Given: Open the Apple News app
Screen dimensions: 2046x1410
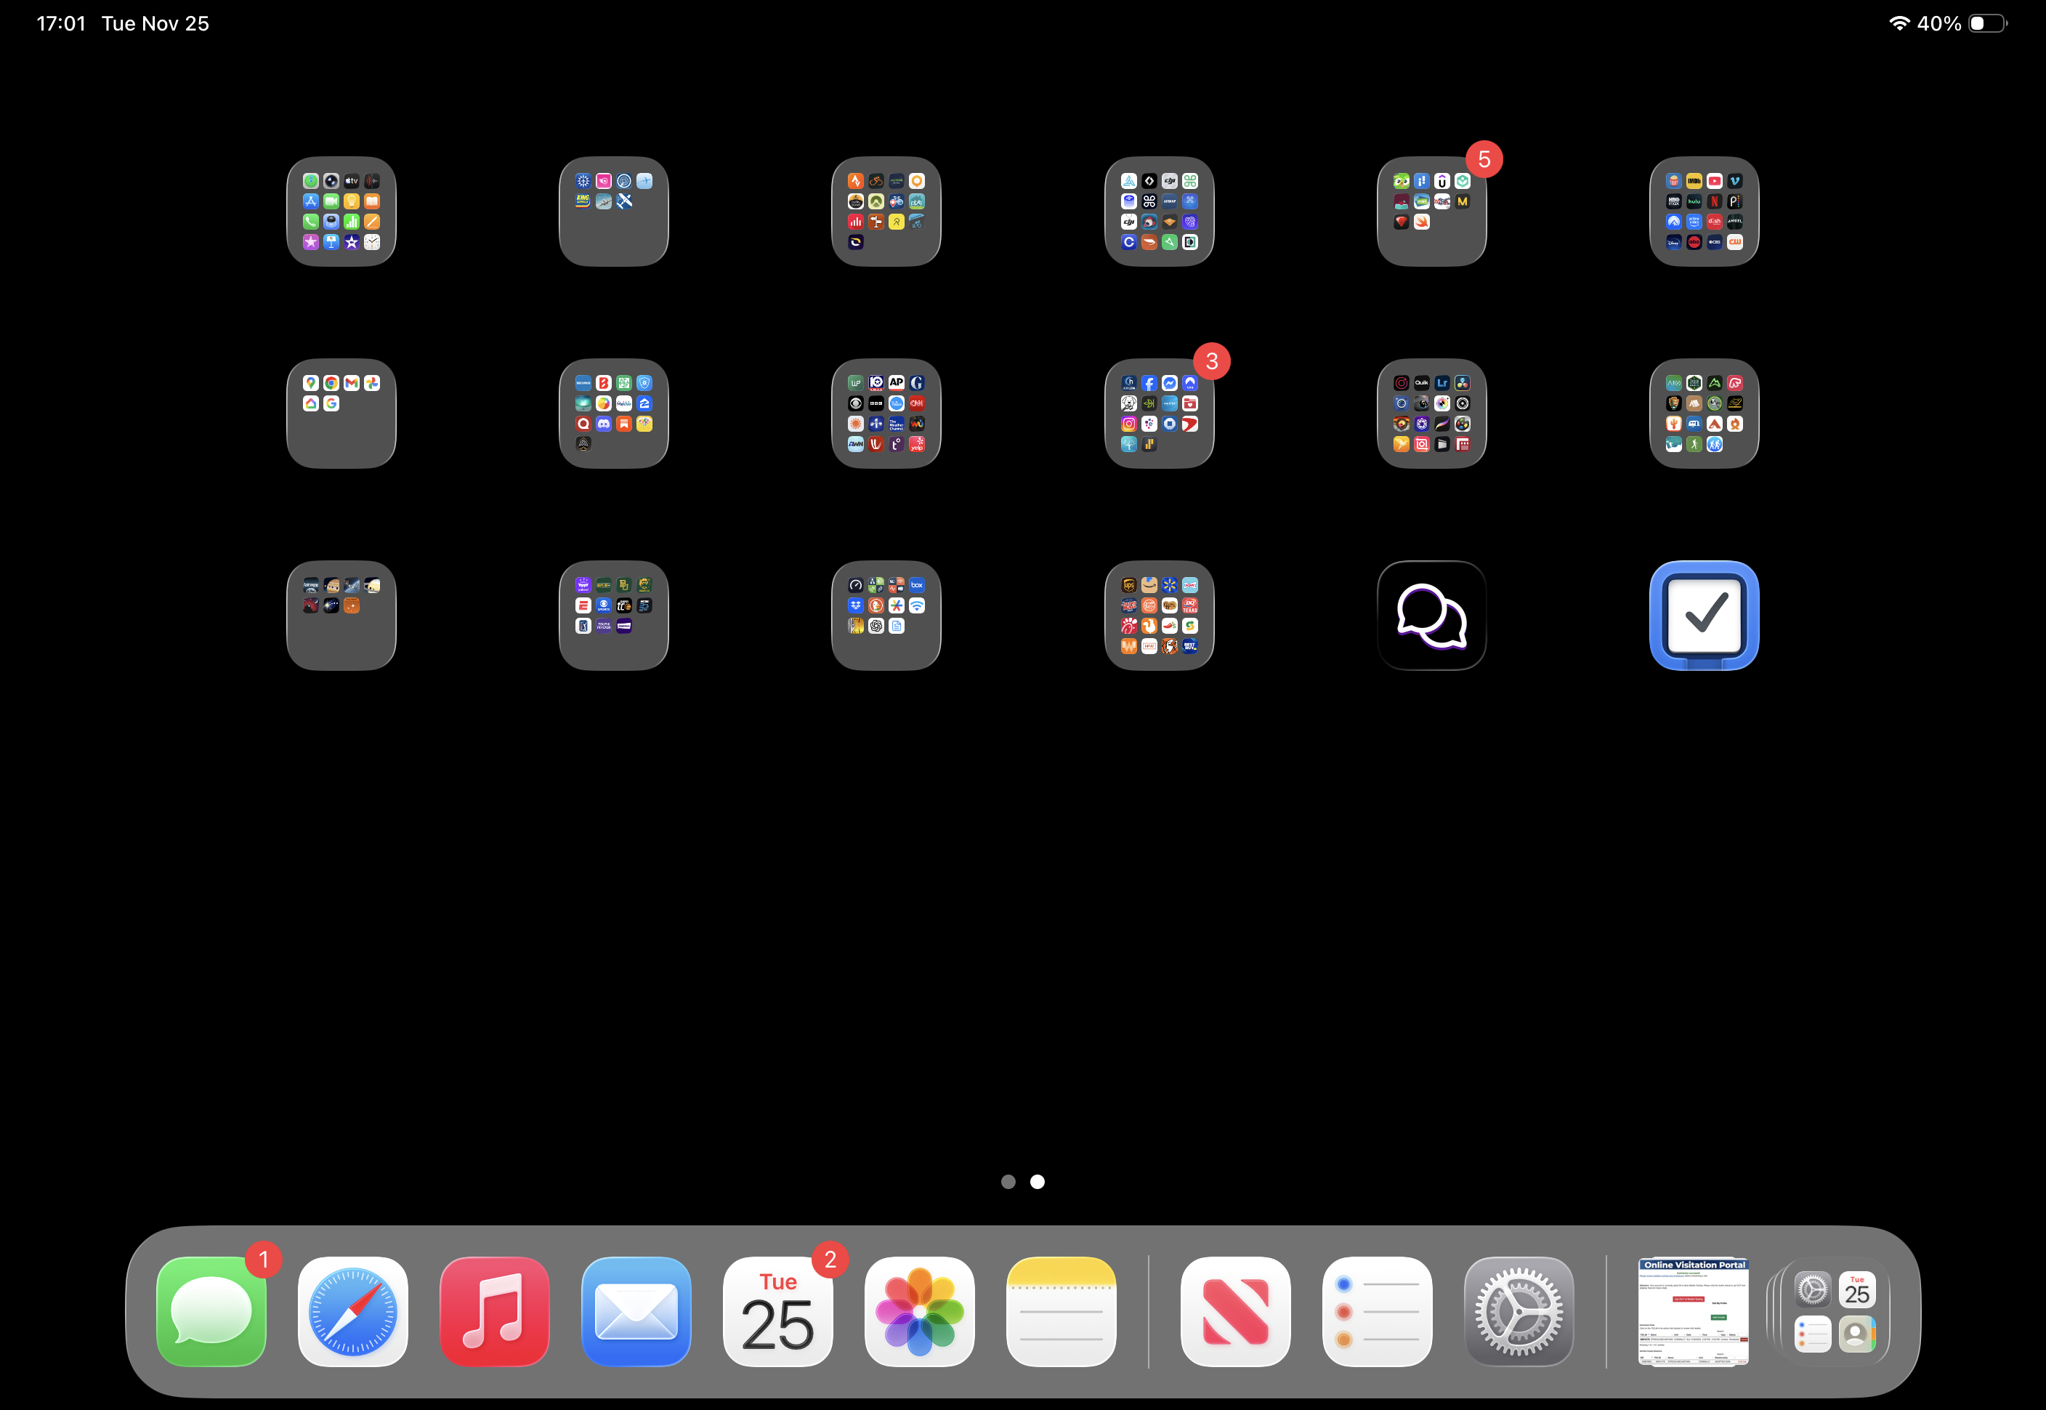Looking at the screenshot, I should point(1235,1311).
